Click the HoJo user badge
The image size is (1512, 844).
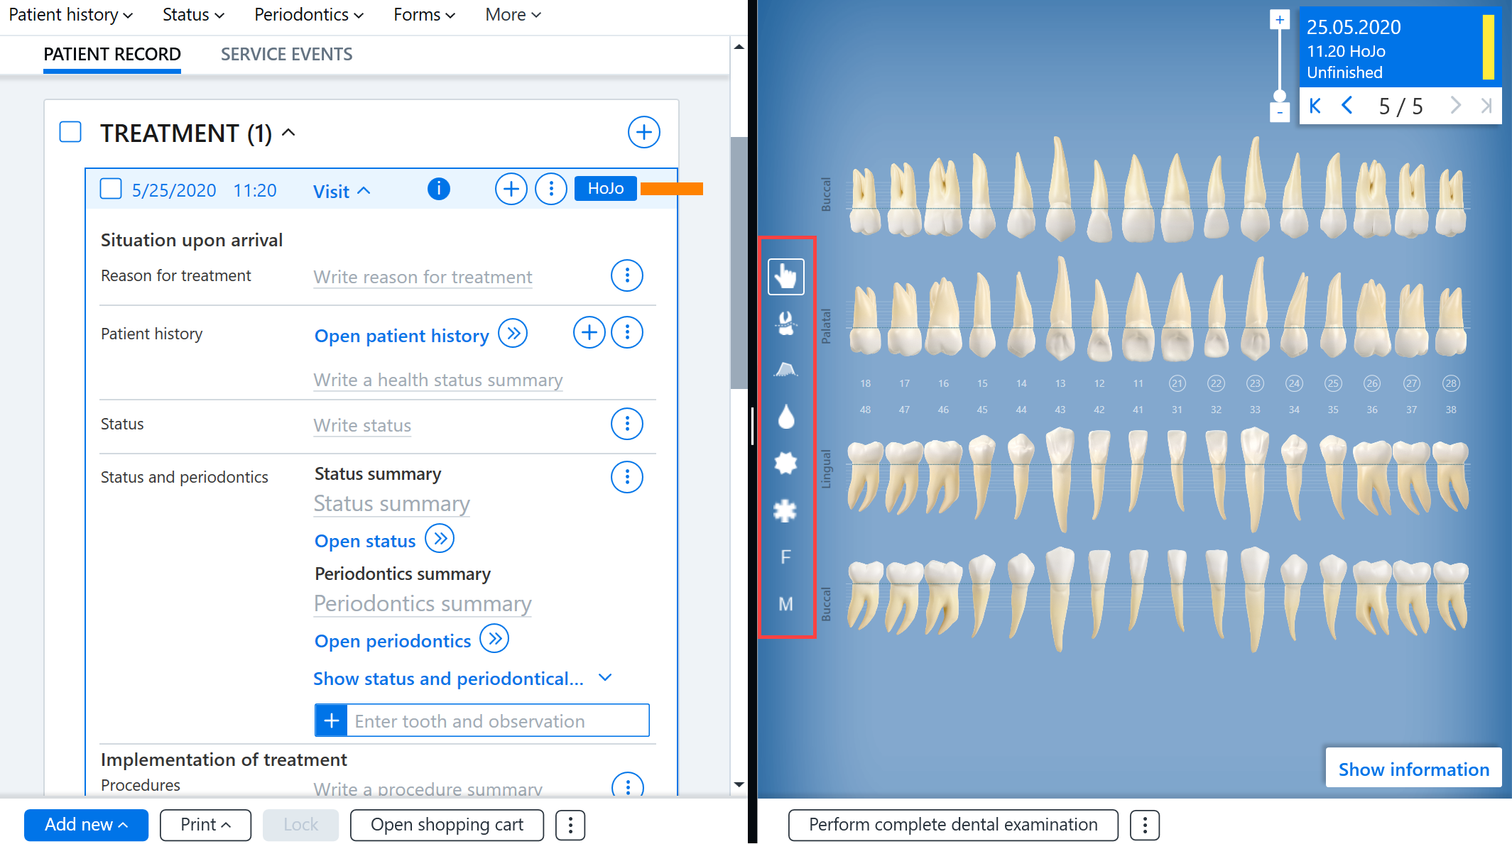(606, 188)
